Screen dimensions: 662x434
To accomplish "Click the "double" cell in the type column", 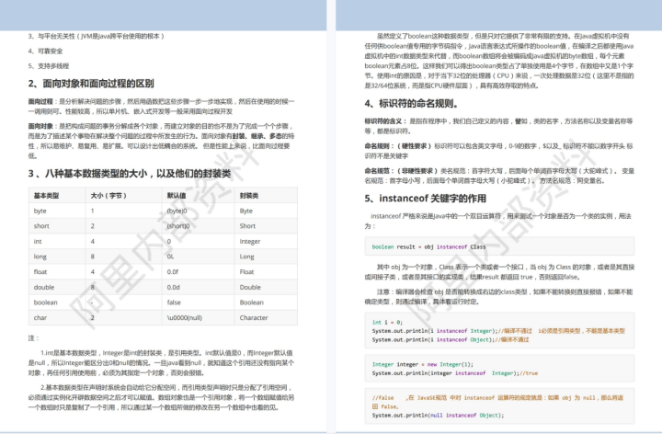I will pyautogui.click(x=44, y=287).
